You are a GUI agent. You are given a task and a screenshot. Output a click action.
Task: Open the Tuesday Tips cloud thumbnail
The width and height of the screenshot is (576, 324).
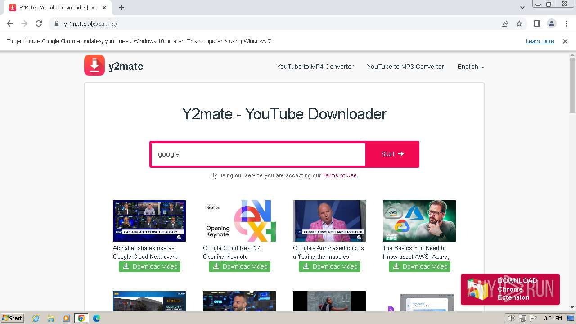(x=419, y=221)
